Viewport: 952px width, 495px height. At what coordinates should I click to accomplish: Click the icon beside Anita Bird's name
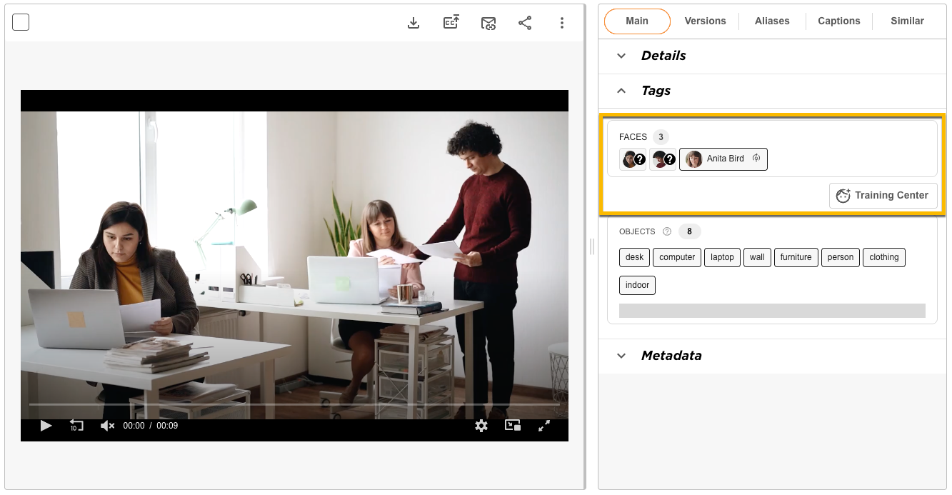point(756,159)
